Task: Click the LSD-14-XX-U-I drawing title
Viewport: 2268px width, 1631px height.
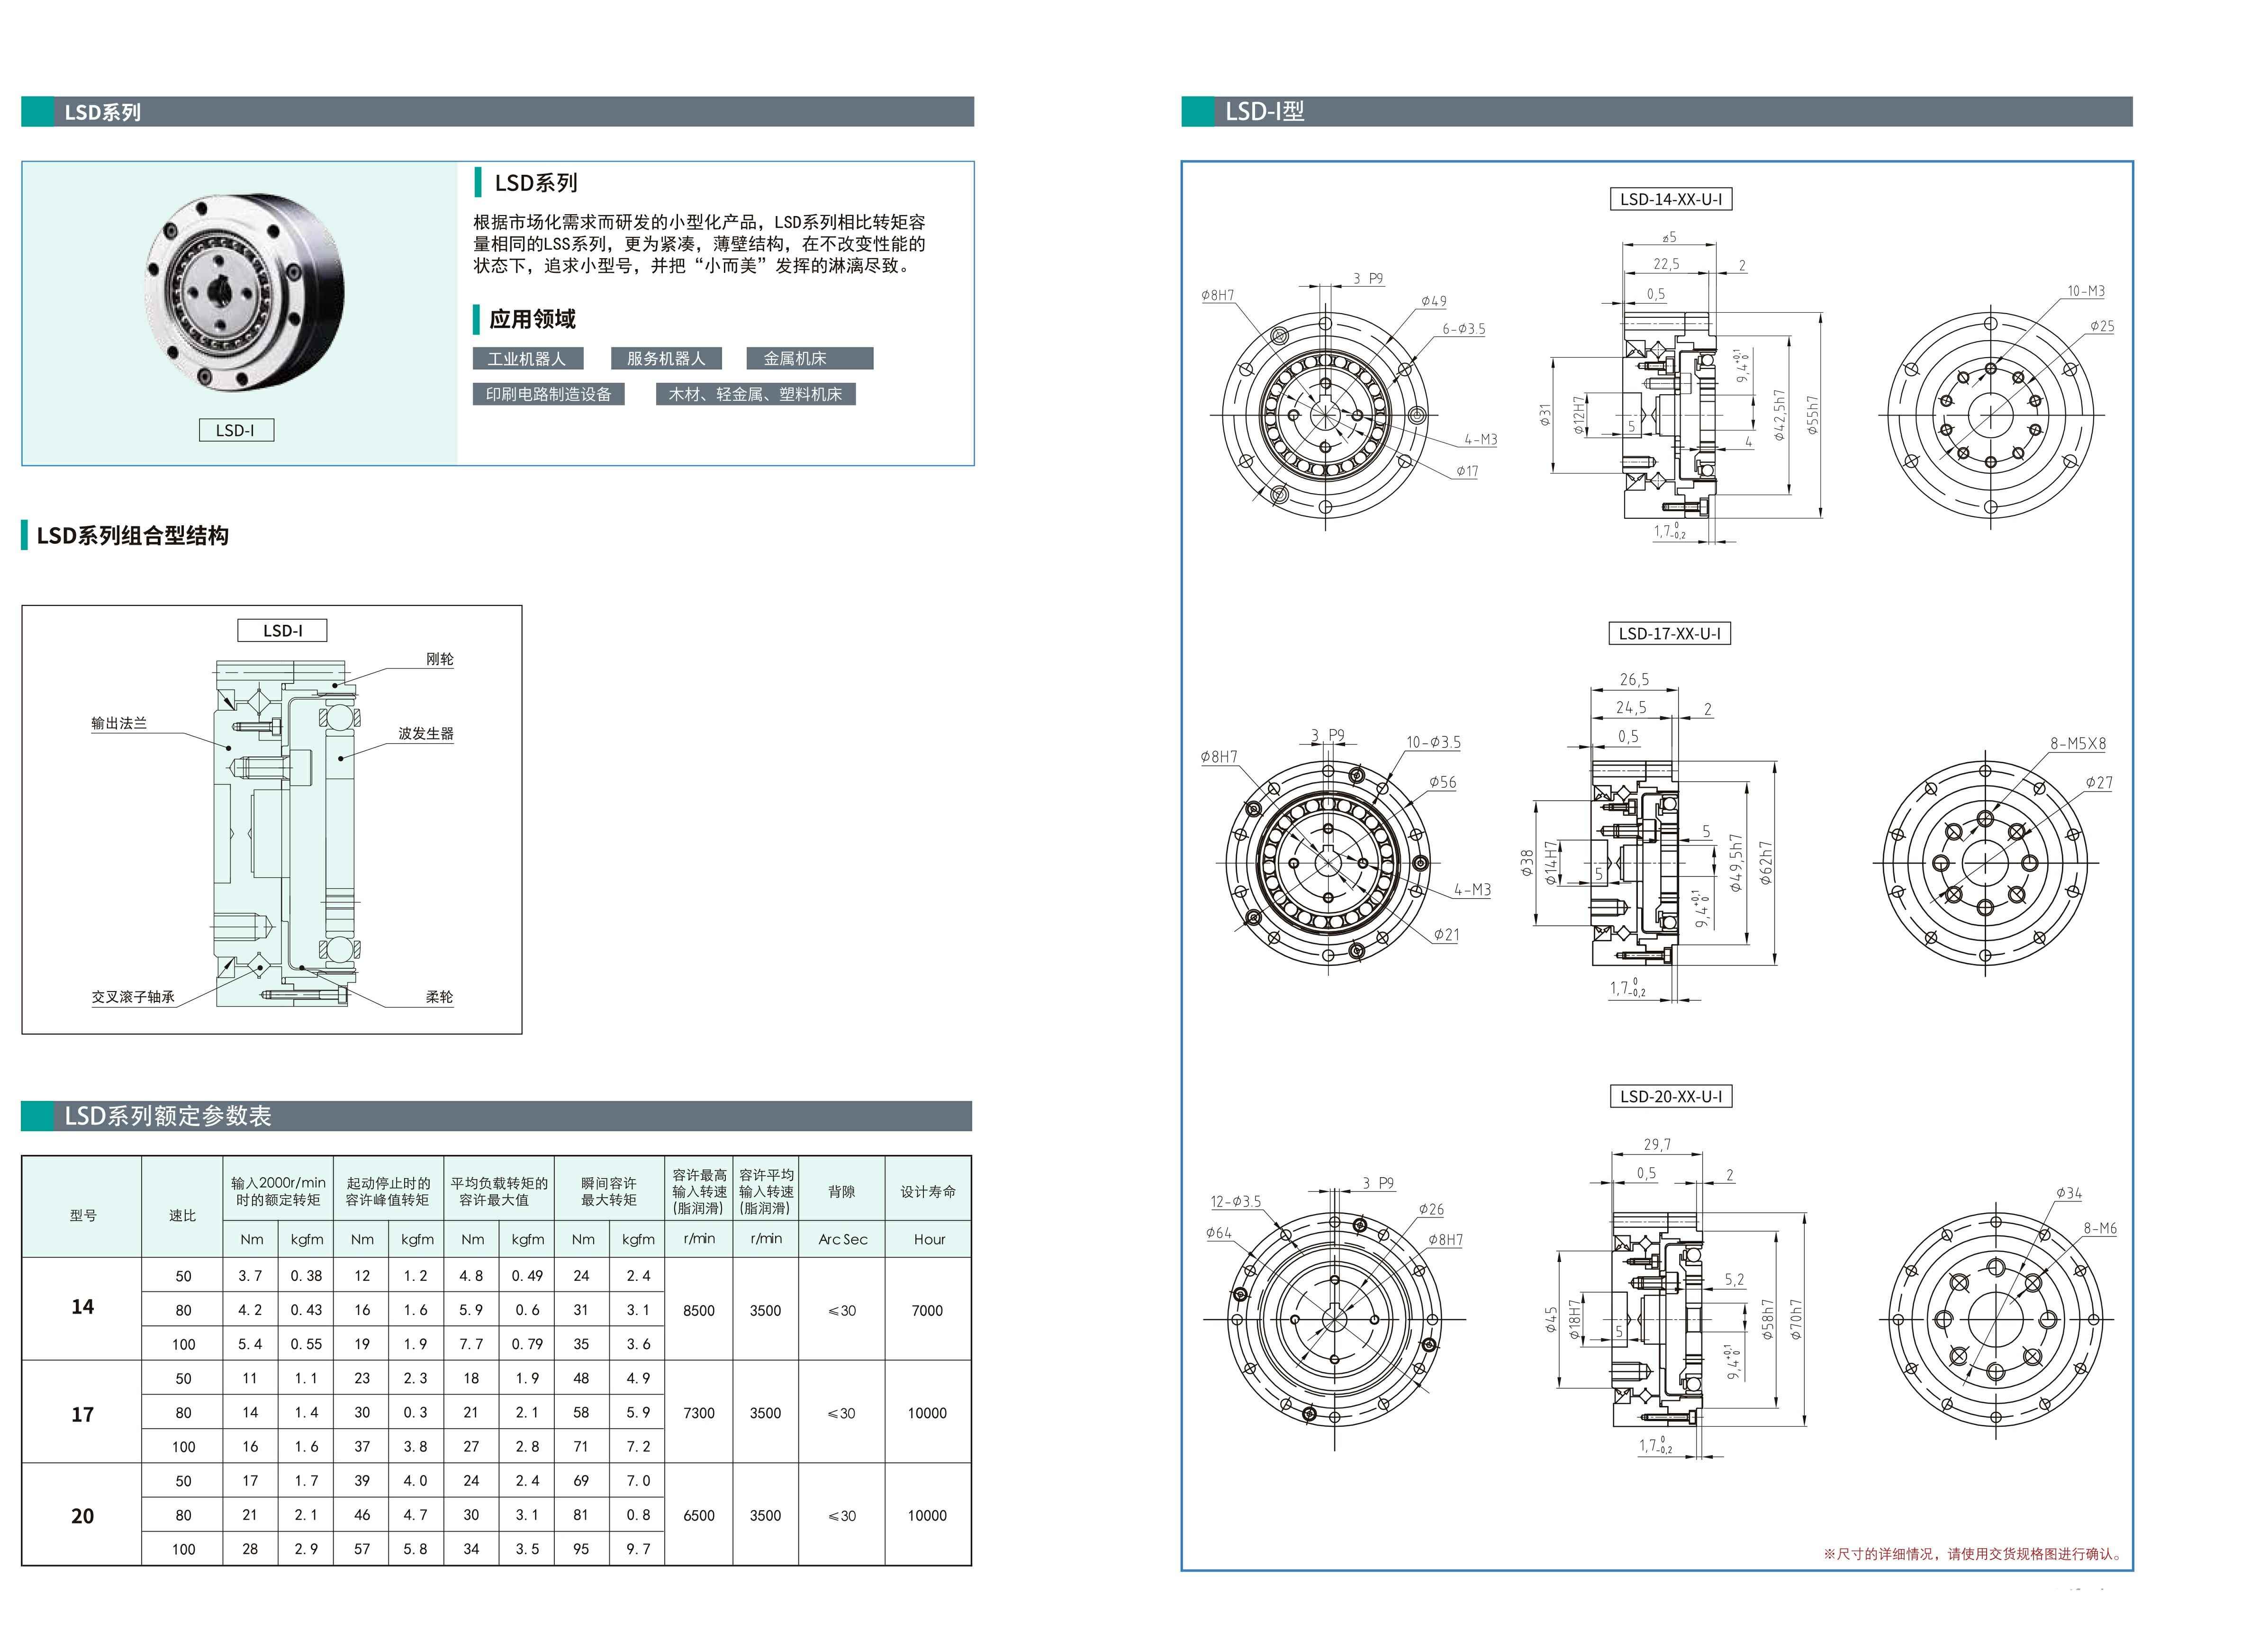Action: point(1670,199)
